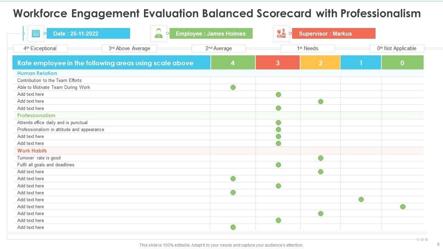Click the employee person icon
Viewport: 443px width, 249px height.
click(x=159, y=34)
